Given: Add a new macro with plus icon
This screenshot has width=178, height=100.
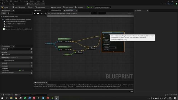Looking at the screenshot, I should (31, 63).
